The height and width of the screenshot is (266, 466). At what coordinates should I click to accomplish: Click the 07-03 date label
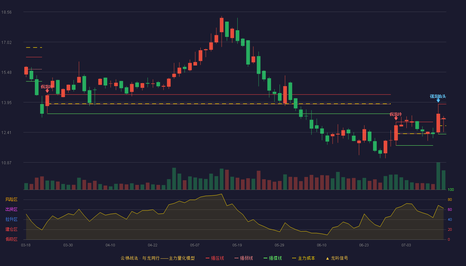coord(406,245)
